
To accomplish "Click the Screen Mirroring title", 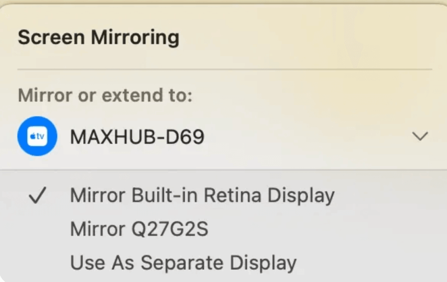I will (98, 37).
